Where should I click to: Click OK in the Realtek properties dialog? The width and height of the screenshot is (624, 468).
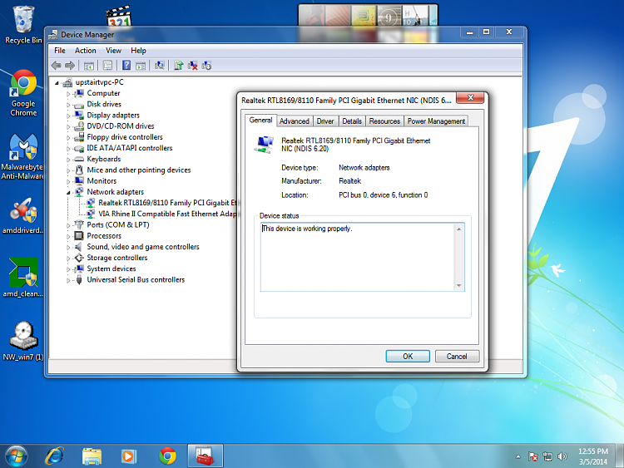pos(408,357)
